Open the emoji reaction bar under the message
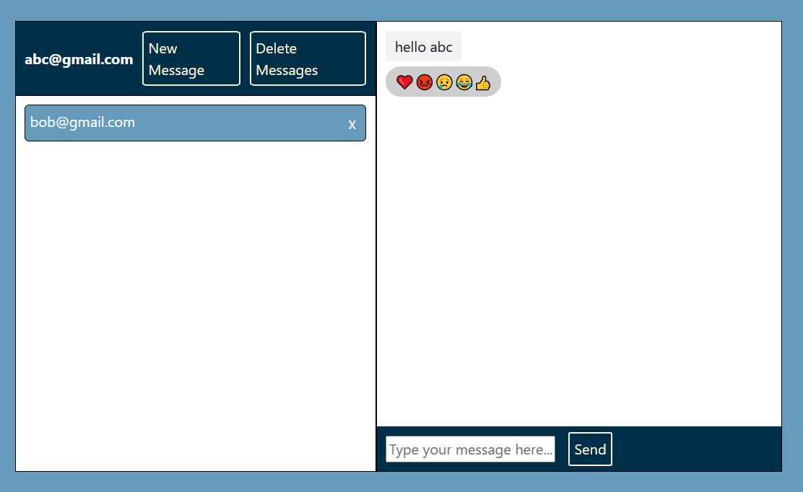 point(443,82)
